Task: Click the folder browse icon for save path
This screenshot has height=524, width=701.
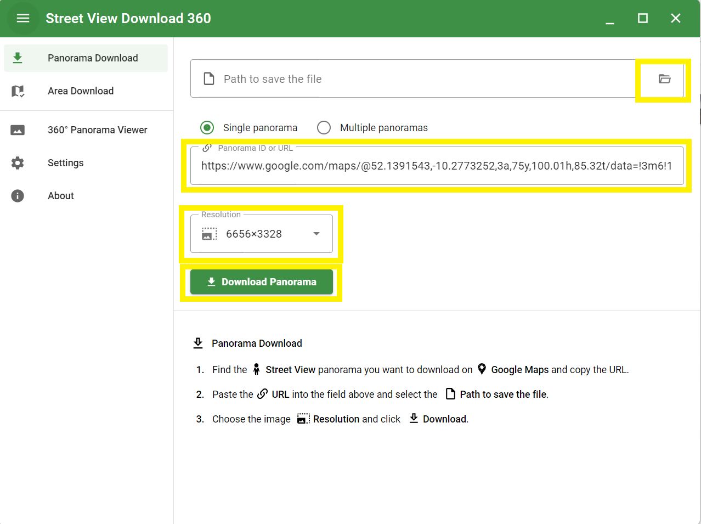Action: pos(664,79)
